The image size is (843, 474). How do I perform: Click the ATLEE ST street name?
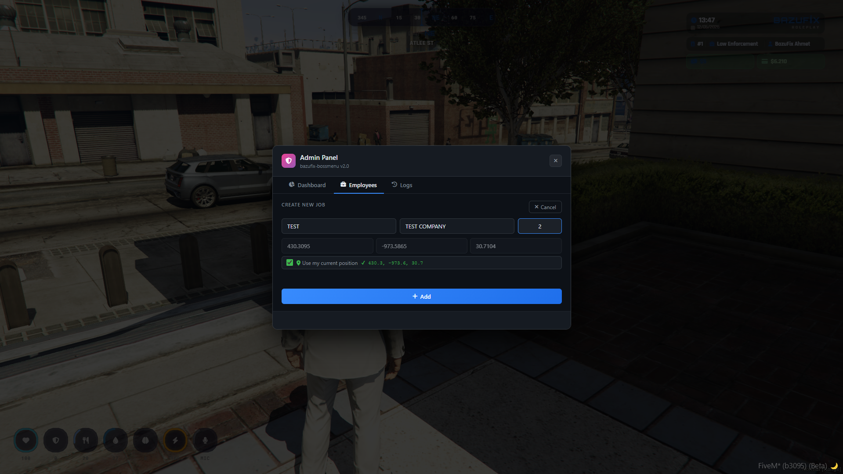(421, 43)
